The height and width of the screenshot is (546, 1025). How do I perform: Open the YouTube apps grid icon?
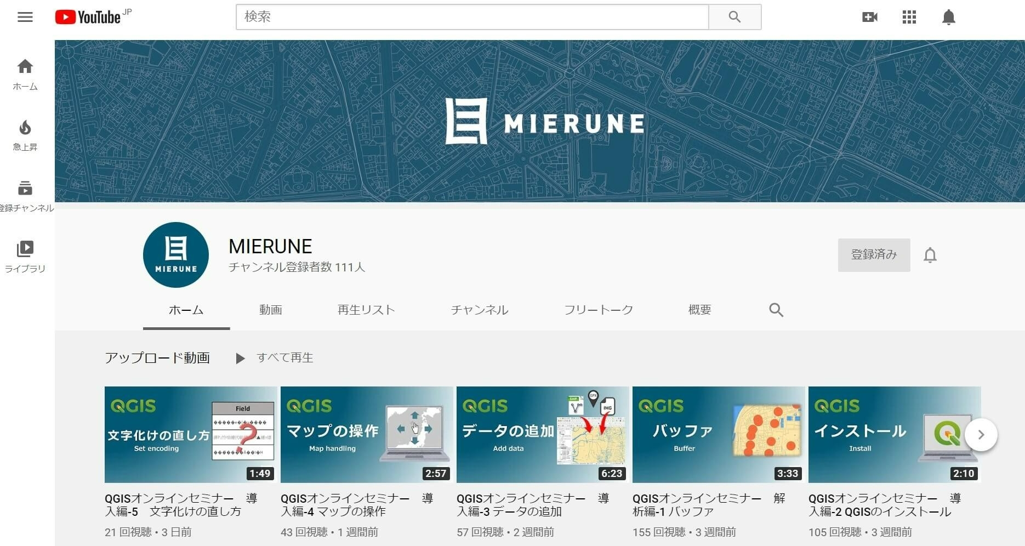pyautogui.click(x=909, y=17)
